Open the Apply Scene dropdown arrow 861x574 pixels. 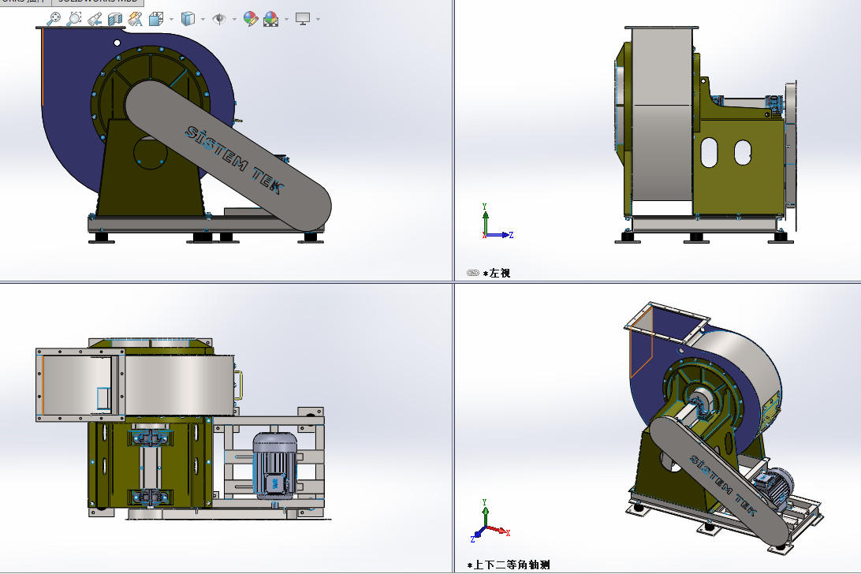[x=286, y=19]
